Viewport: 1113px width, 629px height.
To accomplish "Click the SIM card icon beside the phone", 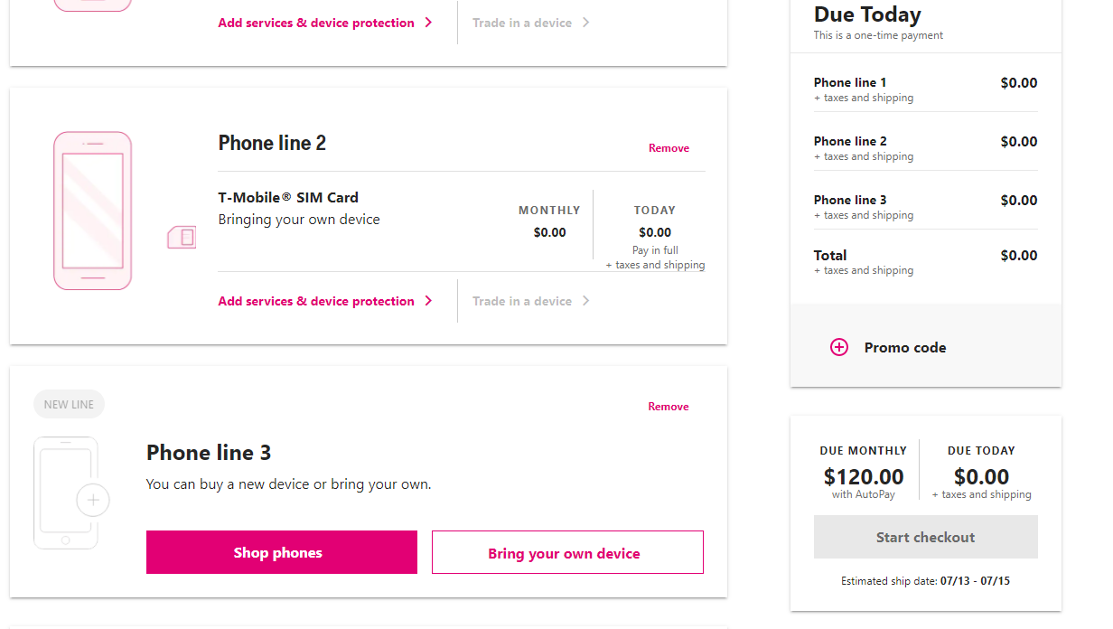I will pyautogui.click(x=182, y=238).
